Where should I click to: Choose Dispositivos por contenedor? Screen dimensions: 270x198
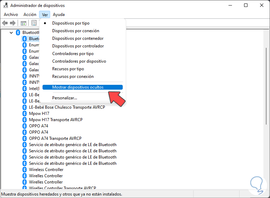tap(83, 38)
